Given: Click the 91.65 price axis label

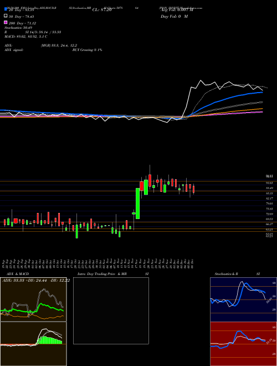Looking at the screenshot, I should click(x=269, y=183).
